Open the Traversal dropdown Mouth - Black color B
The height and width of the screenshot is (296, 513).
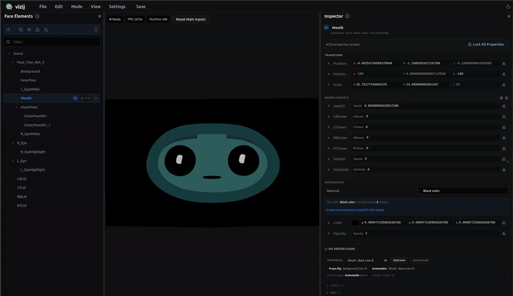pos(367,260)
